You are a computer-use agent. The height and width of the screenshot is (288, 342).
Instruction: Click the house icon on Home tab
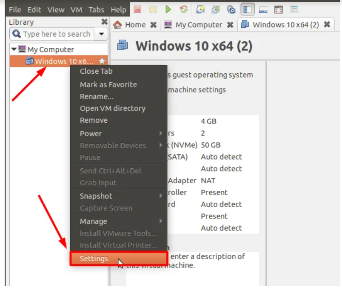click(x=117, y=25)
